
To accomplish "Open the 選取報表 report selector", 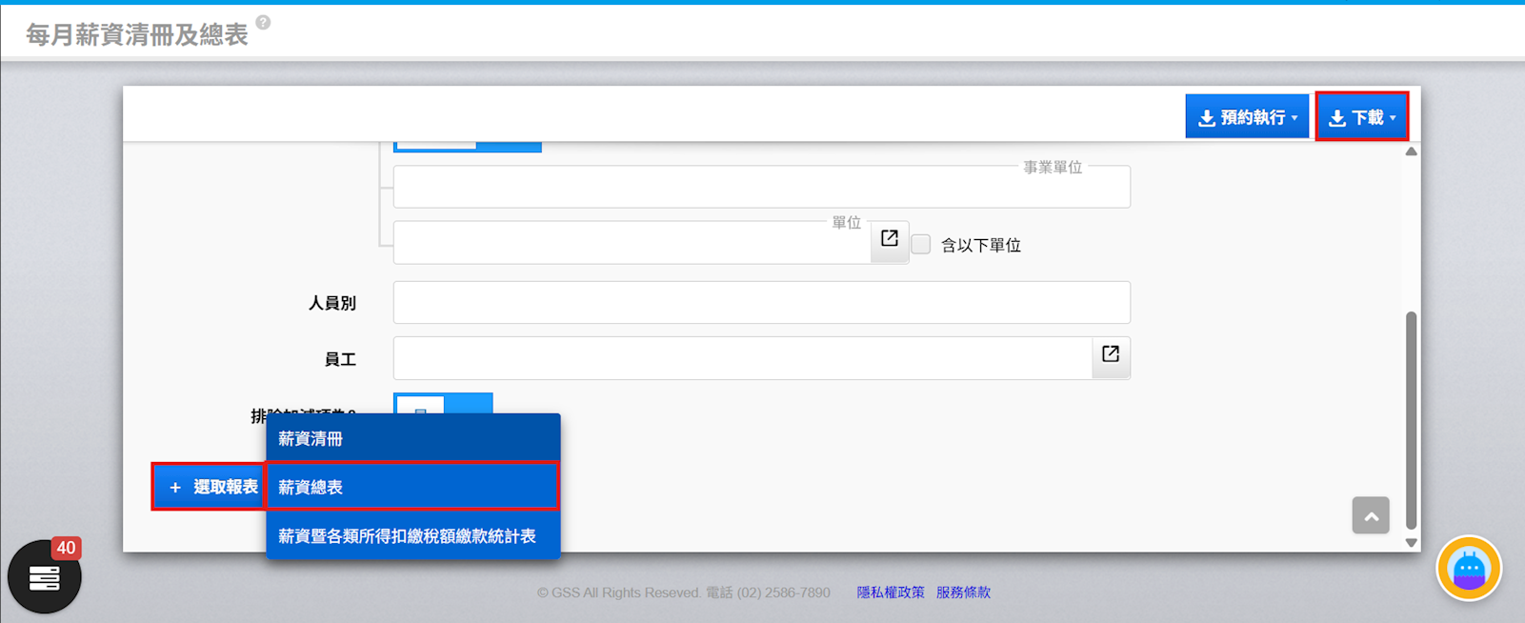I will click(210, 487).
